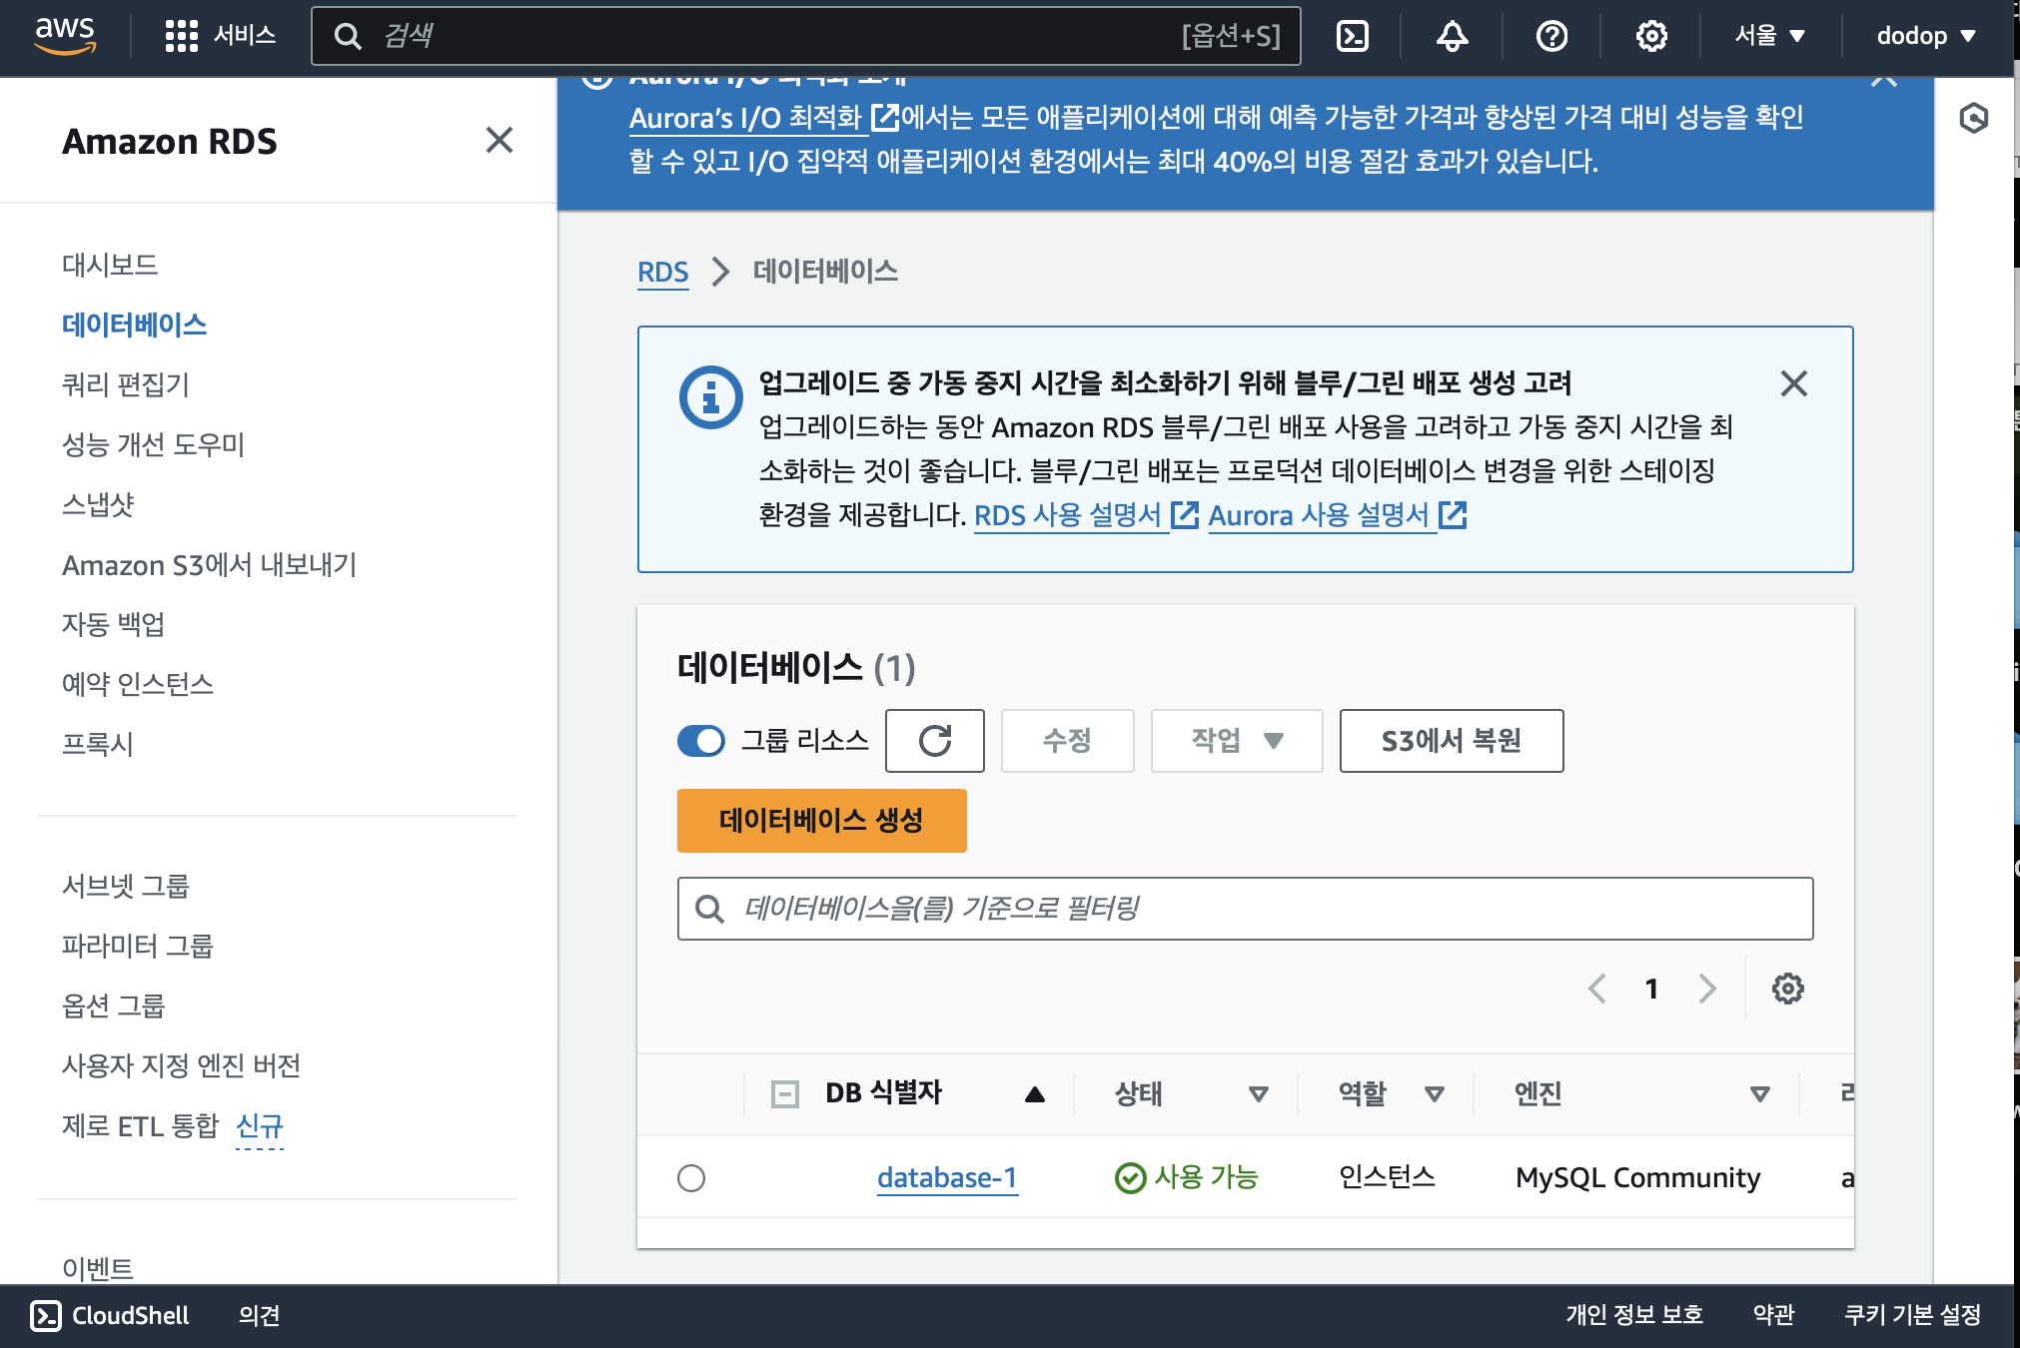Image resolution: width=2020 pixels, height=1348 pixels.
Task: Select the database-1 radio button
Action: tap(691, 1178)
